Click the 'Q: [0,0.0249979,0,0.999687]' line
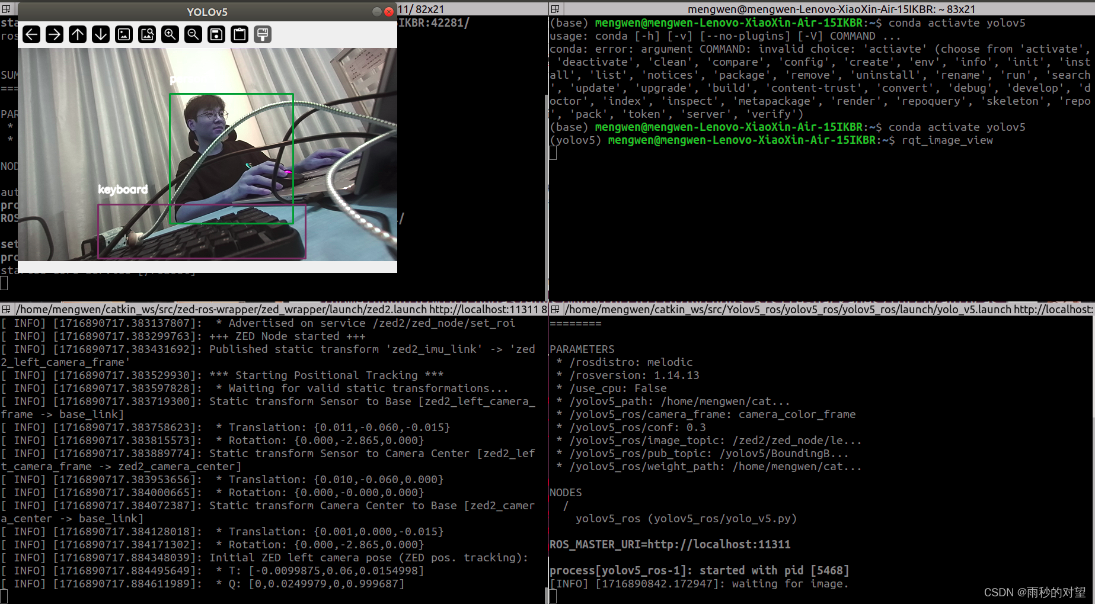 pyautogui.click(x=203, y=584)
